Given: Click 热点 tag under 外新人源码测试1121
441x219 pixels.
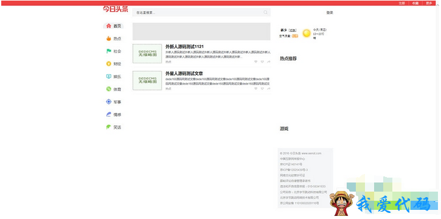Looking at the screenshot, I should tap(168, 61).
